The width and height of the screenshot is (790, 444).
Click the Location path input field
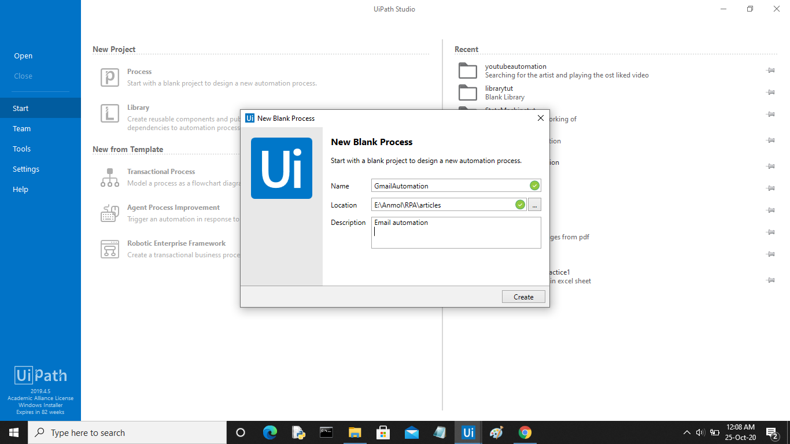click(x=443, y=205)
